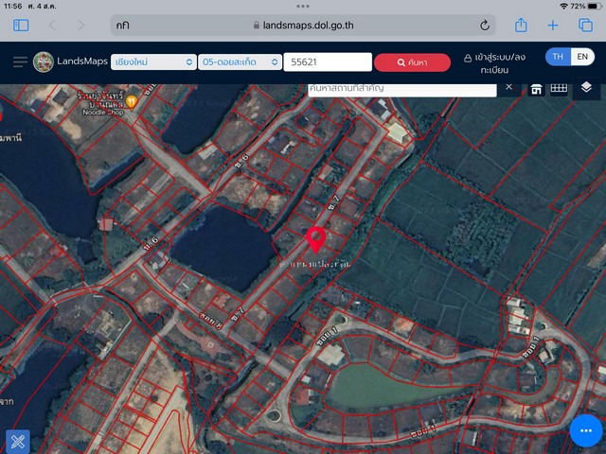Image resolution: width=606 pixels, height=454 pixels.
Task: Open a new Safari tab
Action: 553,26
